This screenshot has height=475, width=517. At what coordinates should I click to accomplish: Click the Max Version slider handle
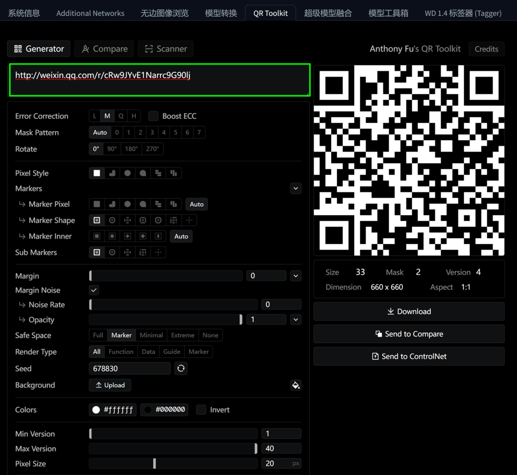coord(256,449)
